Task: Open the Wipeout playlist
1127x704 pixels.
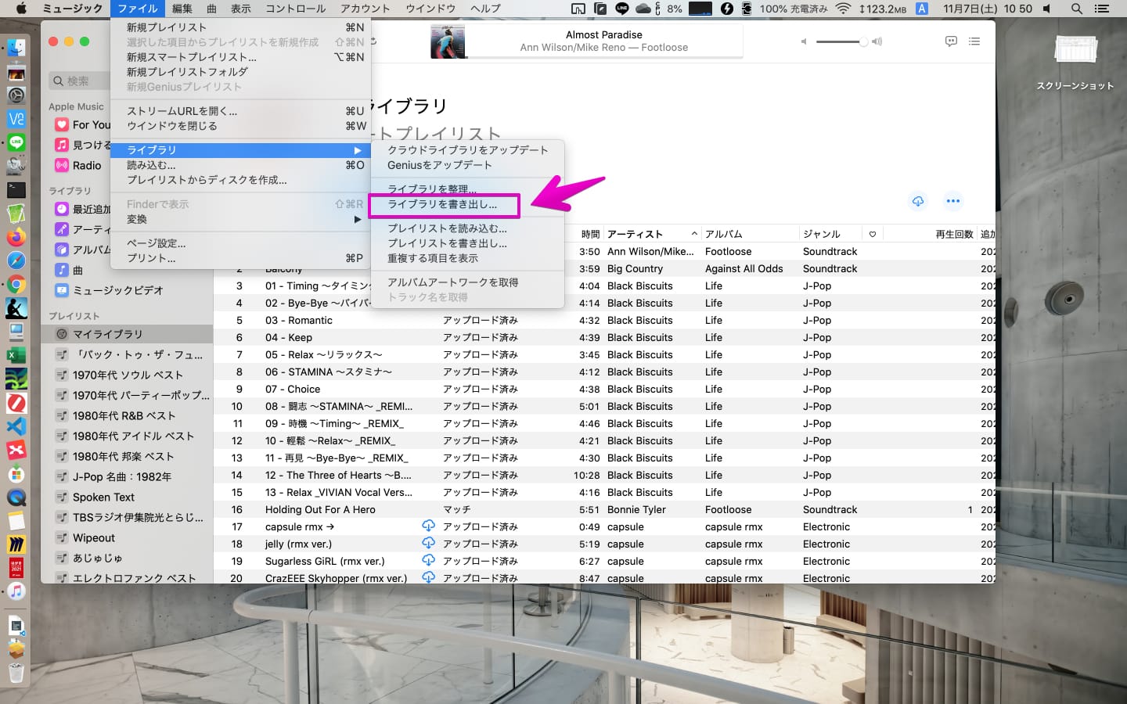Action: (127, 537)
